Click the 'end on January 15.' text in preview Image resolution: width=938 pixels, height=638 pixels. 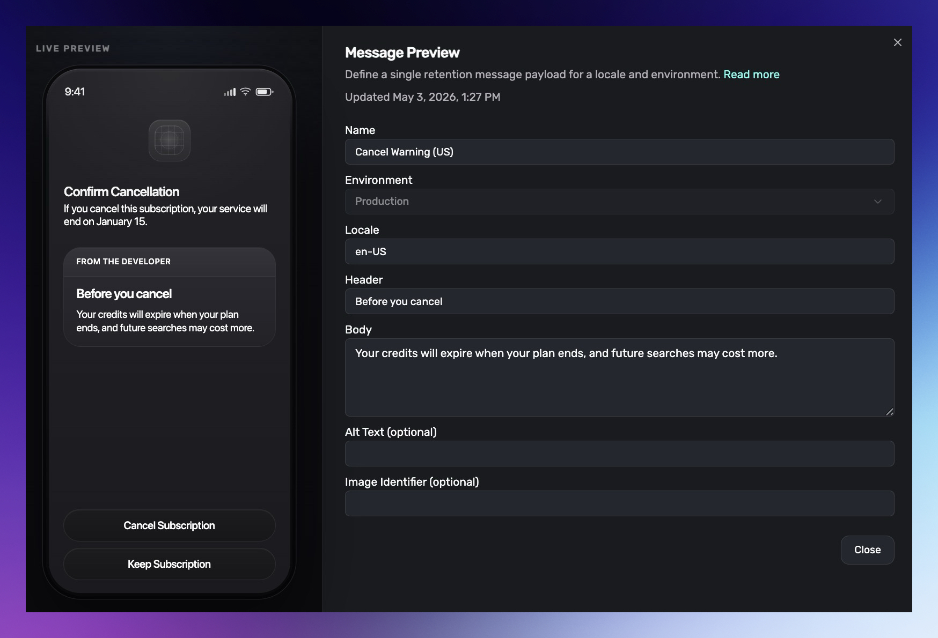105,222
